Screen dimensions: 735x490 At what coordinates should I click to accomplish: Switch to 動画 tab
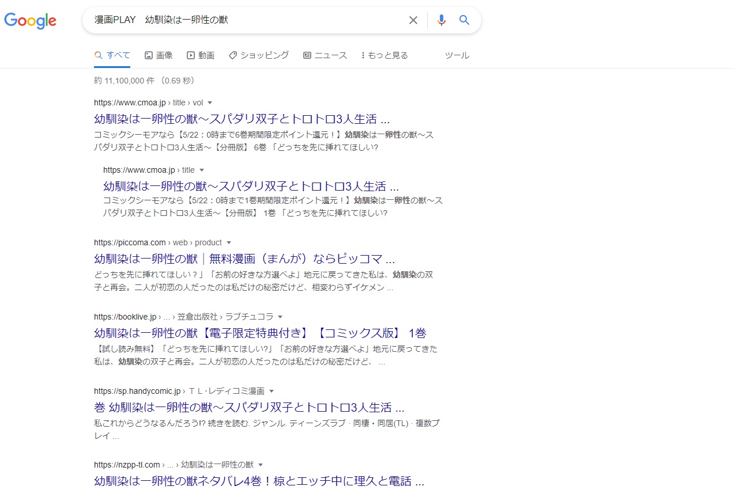pyautogui.click(x=201, y=55)
